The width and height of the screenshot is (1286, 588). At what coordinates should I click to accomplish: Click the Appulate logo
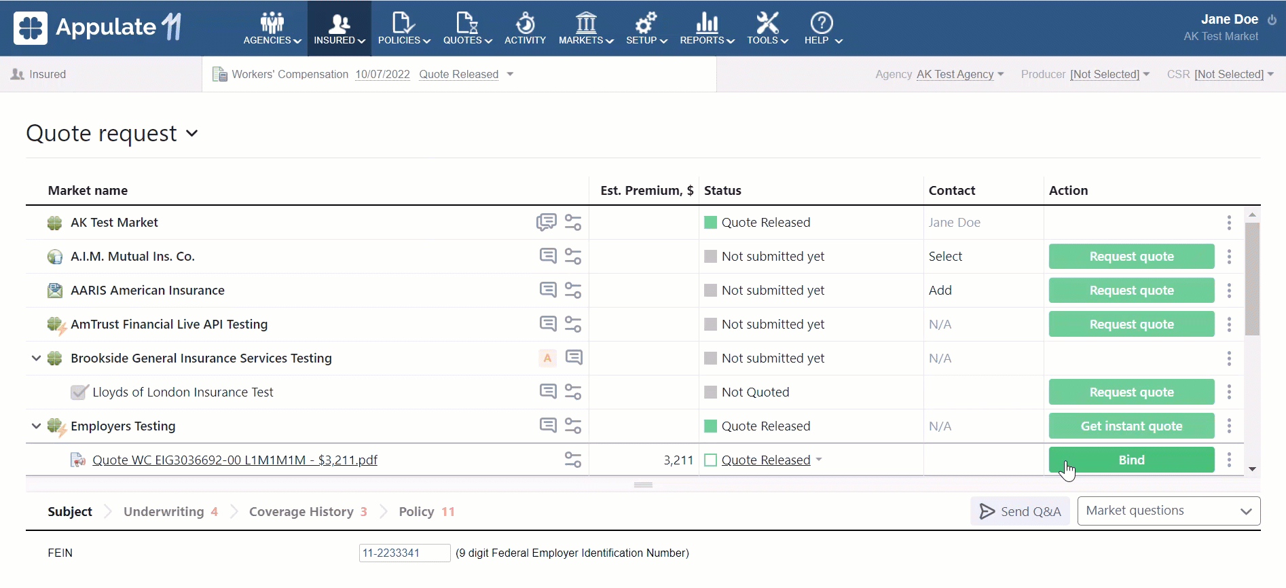(98, 27)
